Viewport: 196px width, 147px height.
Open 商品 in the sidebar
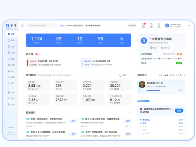[x=11, y=40]
